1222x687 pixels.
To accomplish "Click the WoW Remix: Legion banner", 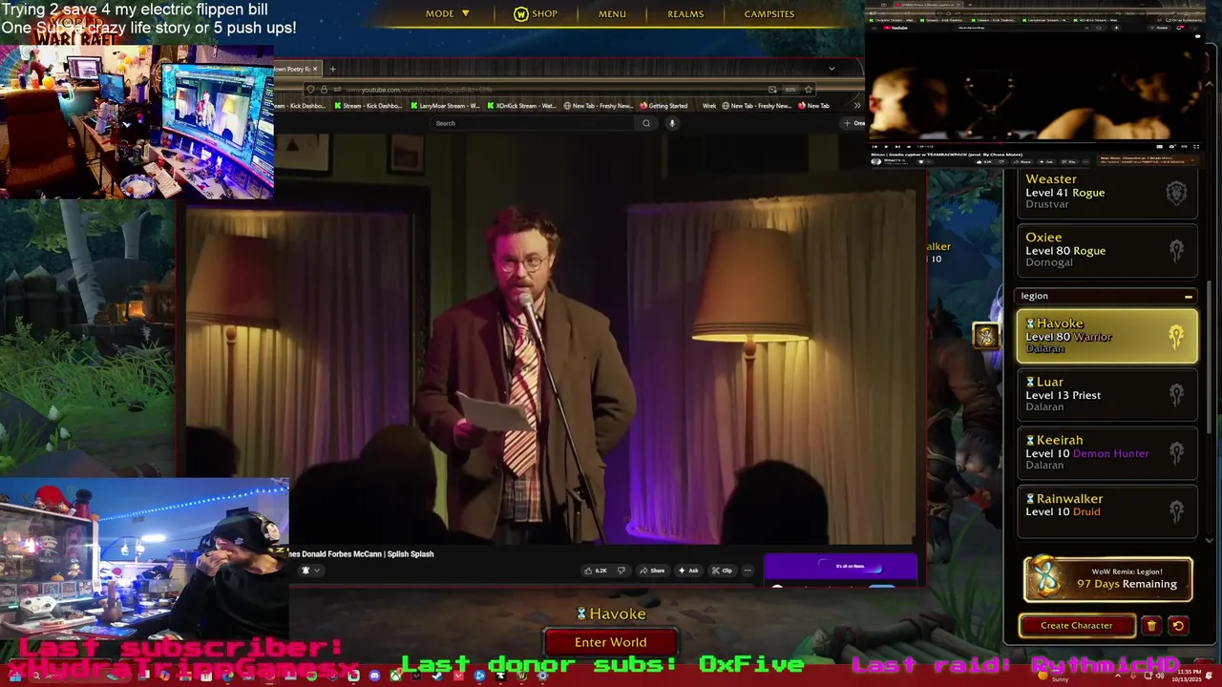I will click(x=1107, y=578).
